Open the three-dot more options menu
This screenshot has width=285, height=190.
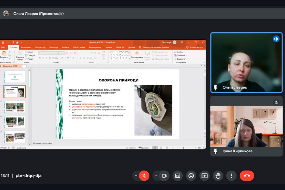point(231,176)
